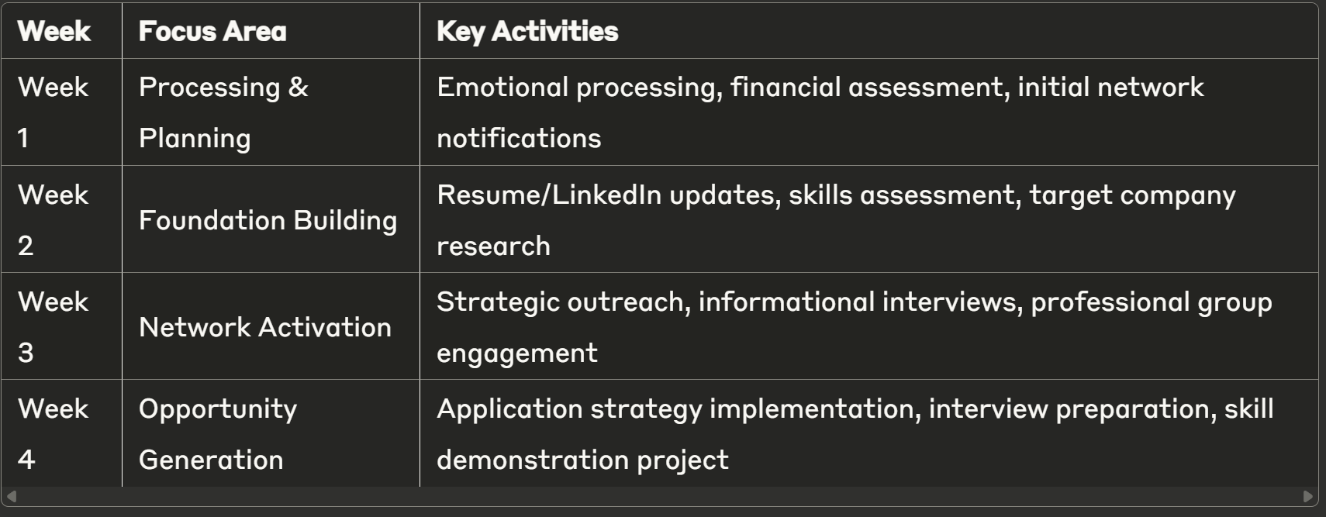Click the Week 3 cell

[62, 326]
